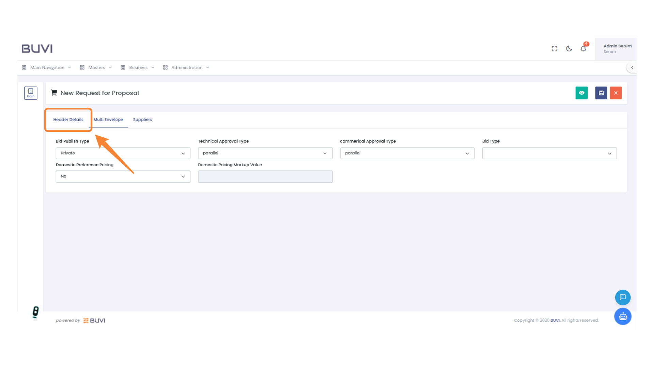654x368 pixels.
Task: Open the chat widget bubble
Action: [623, 297]
